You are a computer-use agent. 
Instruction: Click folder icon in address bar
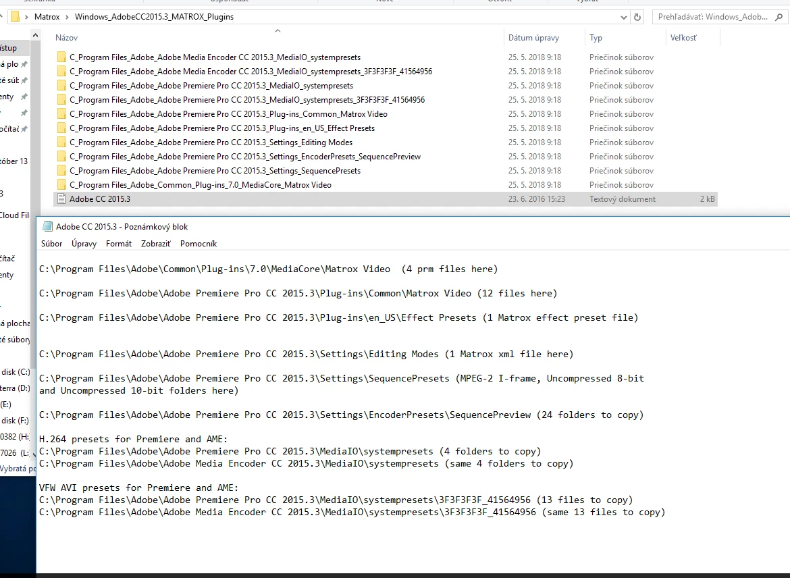coord(15,17)
